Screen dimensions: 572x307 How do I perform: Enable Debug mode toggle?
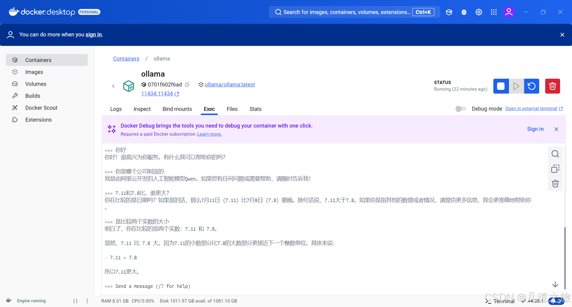pos(460,109)
